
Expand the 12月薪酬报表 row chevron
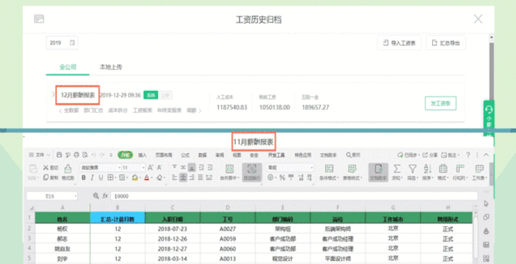53,95
